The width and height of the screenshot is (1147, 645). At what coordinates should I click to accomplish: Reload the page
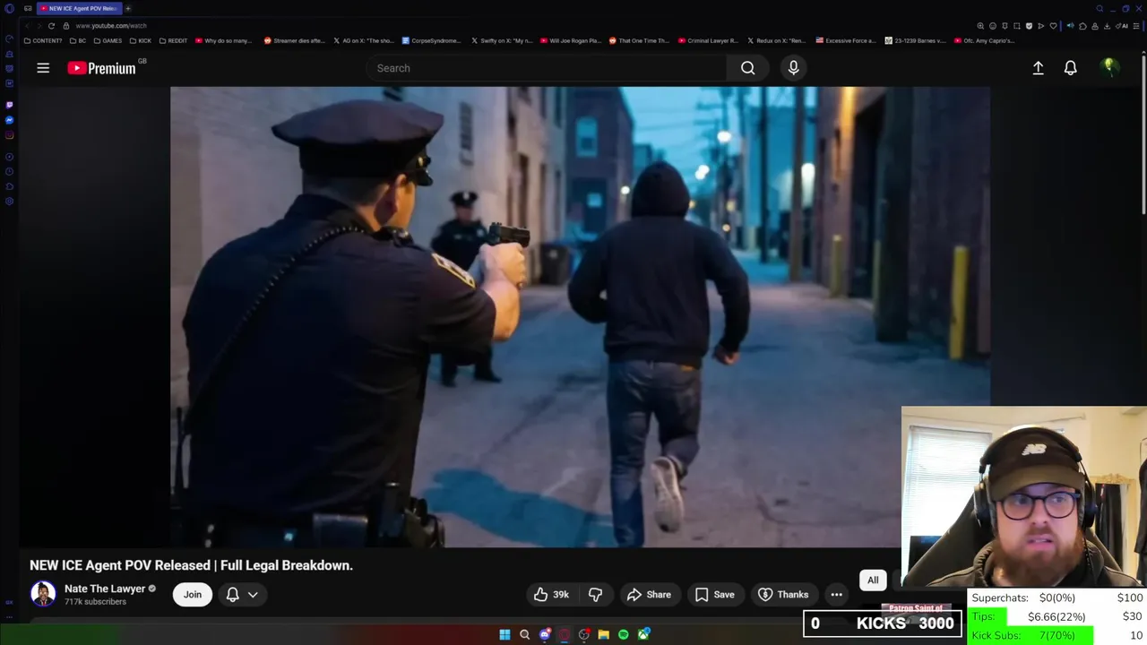click(51, 26)
